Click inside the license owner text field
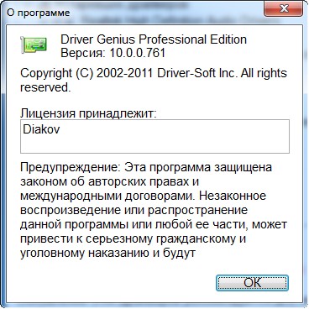The height and width of the screenshot is (309, 309). tap(154, 136)
